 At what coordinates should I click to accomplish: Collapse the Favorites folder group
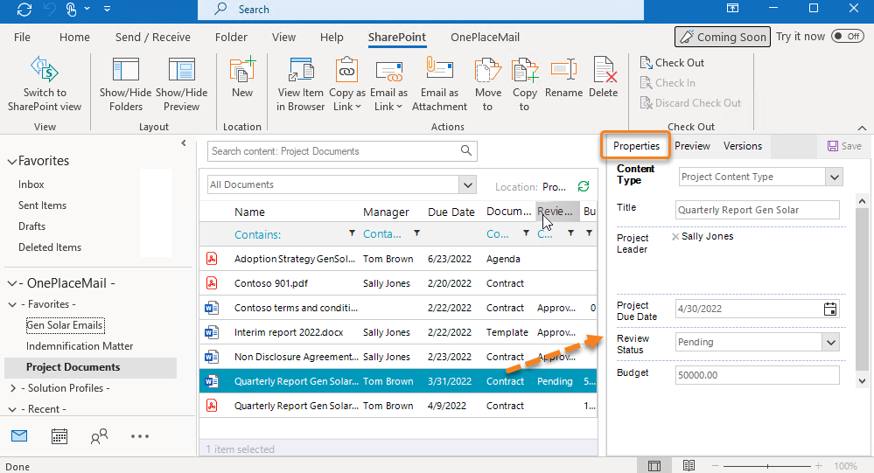tap(12, 162)
